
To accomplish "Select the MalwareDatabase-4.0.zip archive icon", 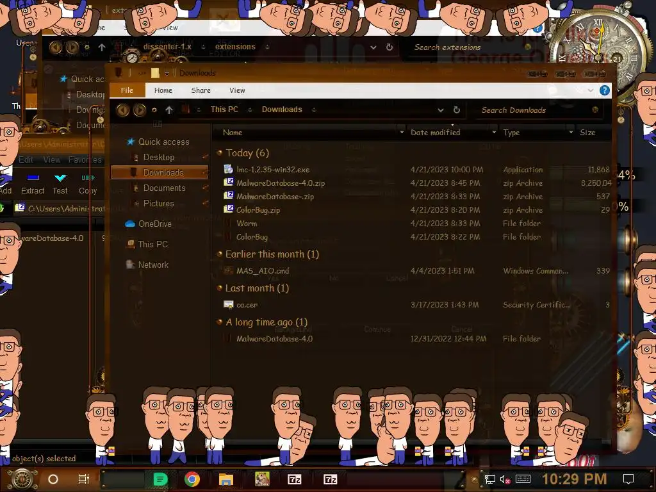I will click(229, 183).
